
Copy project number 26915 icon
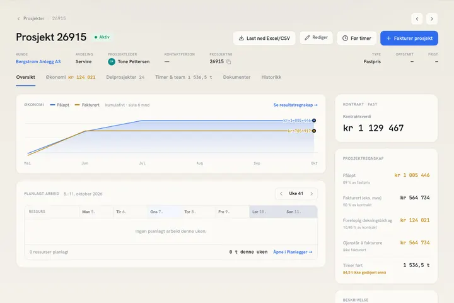click(229, 62)
